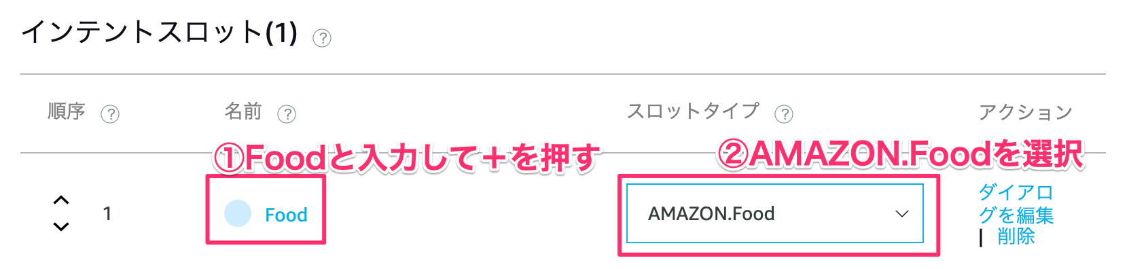Click the ②AMAZON.Foodを選択 annotation text
This screenshot has width=1129, height=269.
point(900,154)
